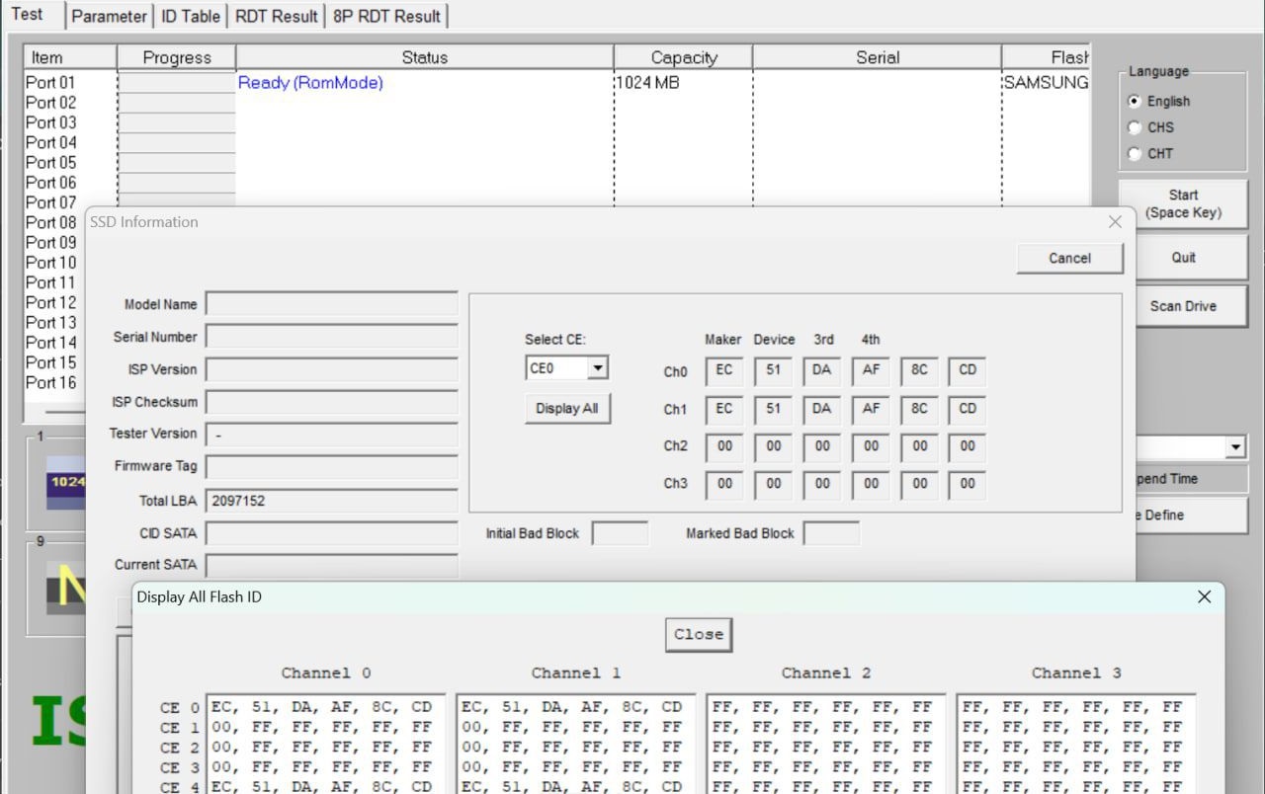Open the RDT Result tab
1265x794 pixels.
coord(277,16)
